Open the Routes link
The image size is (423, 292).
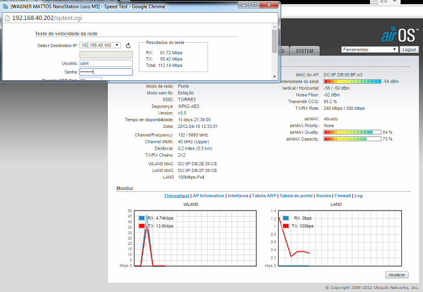click(323, 195)
